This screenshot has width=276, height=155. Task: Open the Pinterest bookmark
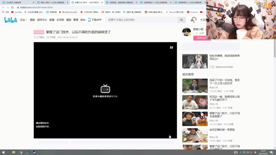[192, 12]
